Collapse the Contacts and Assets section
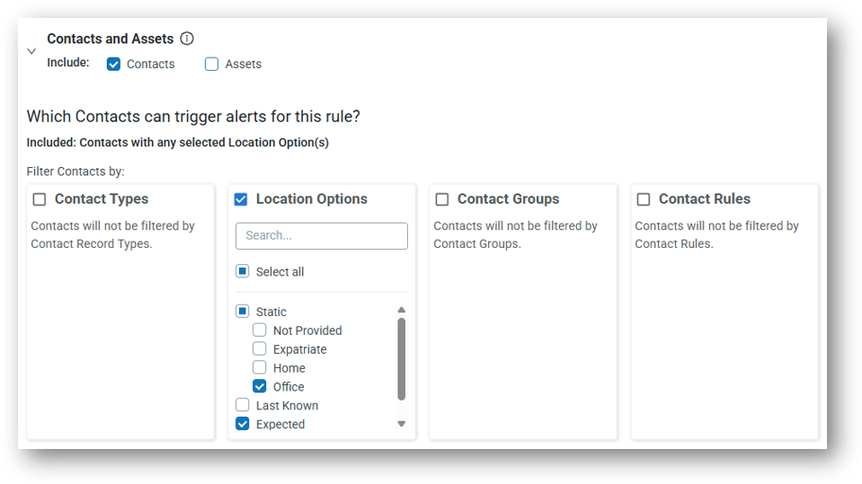Screen dimensions: 862x484 (x=31, y=51)
